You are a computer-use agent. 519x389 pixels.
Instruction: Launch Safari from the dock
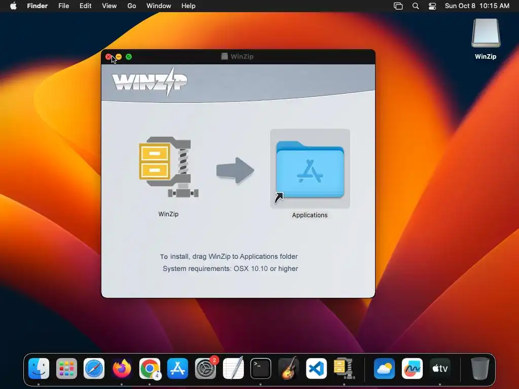click(94, 368)
